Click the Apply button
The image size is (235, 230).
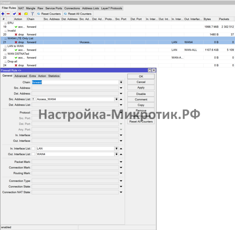(141, 88)
